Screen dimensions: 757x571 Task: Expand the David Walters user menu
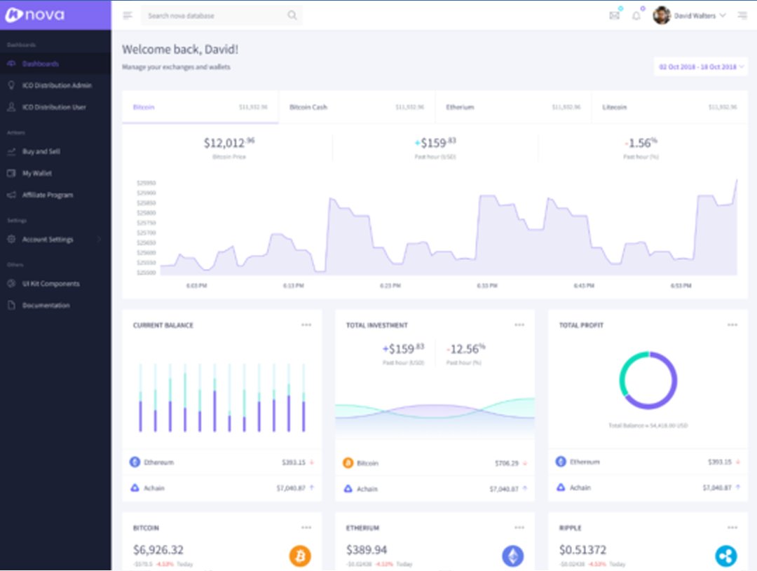(690, 15)
